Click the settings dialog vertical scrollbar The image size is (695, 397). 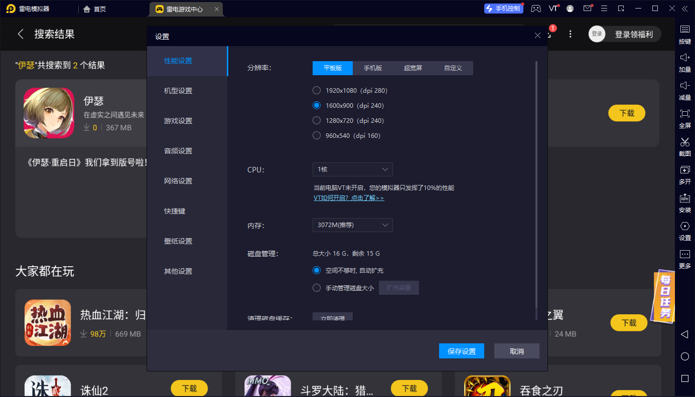pyautogui.click(x=536, y=184)
